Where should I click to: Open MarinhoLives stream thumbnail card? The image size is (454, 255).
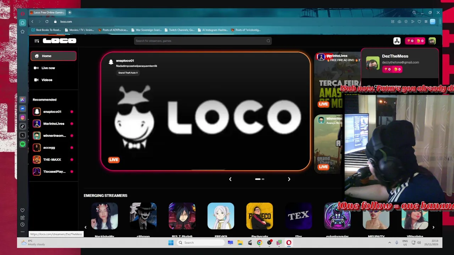tap(337, 80)
